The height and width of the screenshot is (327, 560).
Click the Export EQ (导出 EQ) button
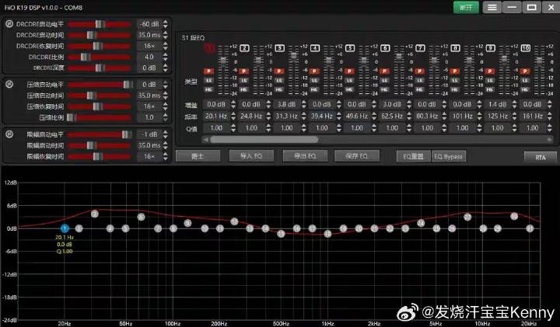coord(304,156)
